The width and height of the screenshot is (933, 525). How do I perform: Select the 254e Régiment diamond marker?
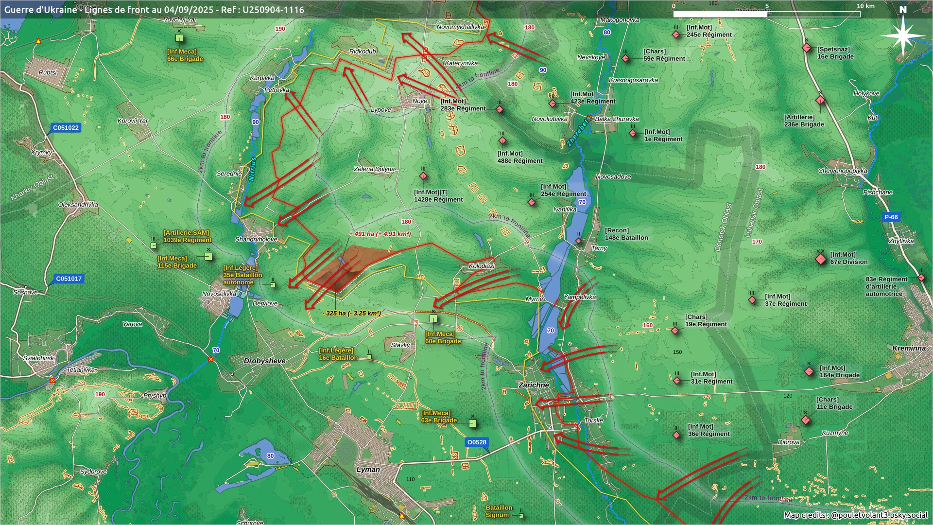point(532,202)
